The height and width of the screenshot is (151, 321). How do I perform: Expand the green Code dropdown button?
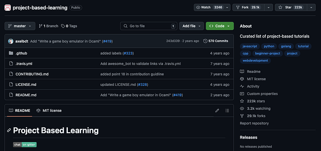219,26
